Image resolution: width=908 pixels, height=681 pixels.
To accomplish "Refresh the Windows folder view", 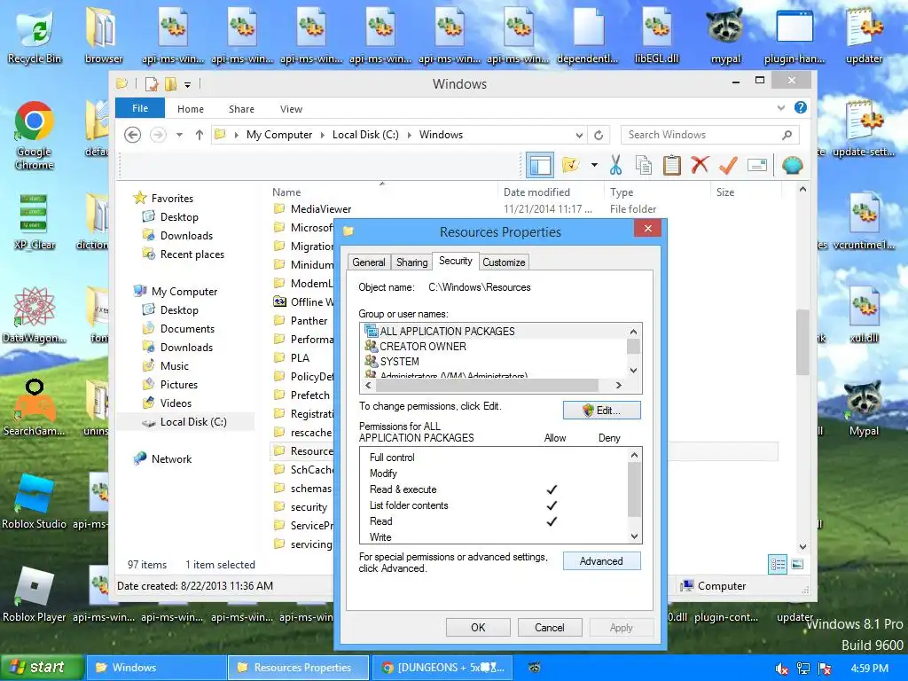I will 599,135.
